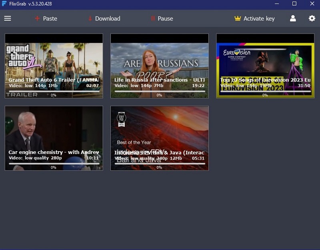The image size is (320, 250).
Task: Close the FlixGrab window
Action: 312,4
